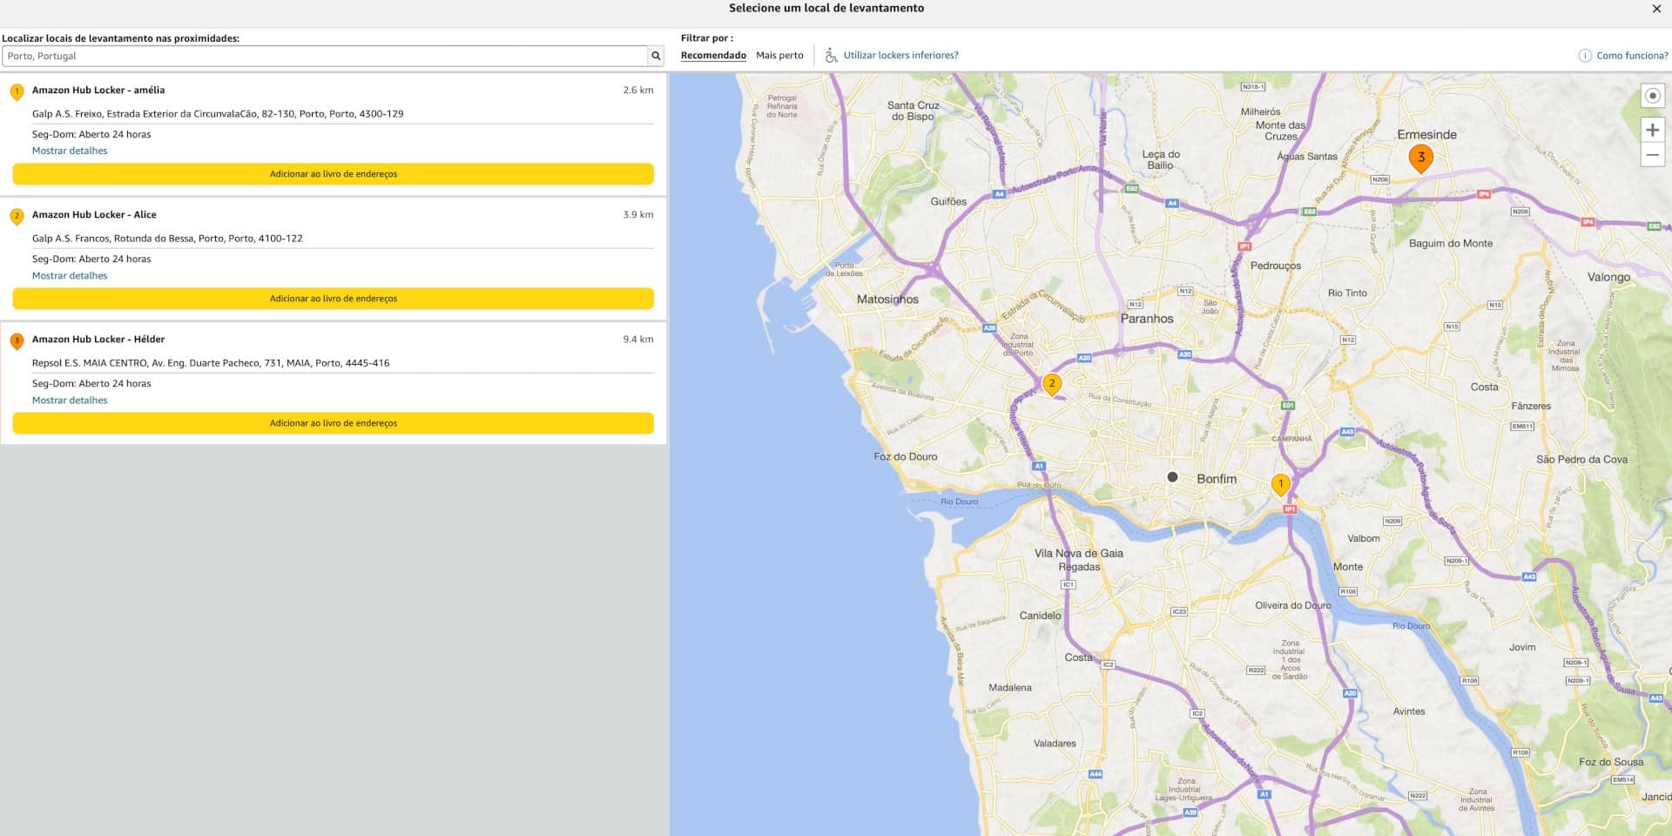Click Amazon Hub Locker - amélia title
Screen dimensions: 1672x836
pyautogui.click(x=98, y=91)
